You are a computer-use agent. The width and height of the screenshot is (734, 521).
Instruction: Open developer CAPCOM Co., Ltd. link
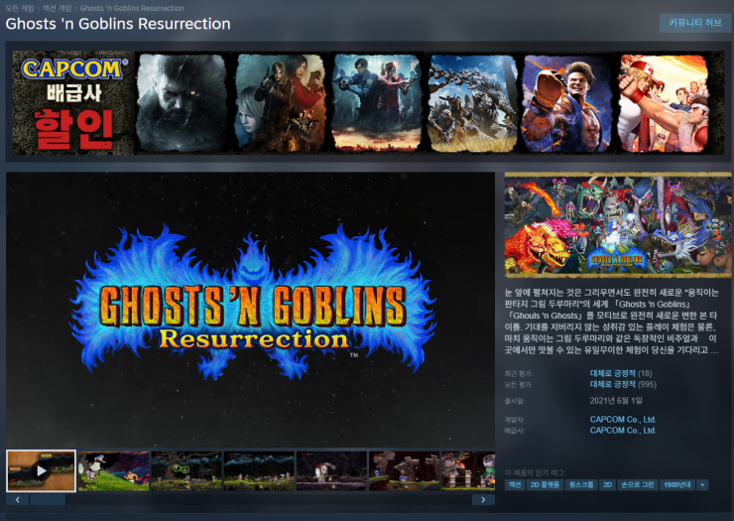623,420
